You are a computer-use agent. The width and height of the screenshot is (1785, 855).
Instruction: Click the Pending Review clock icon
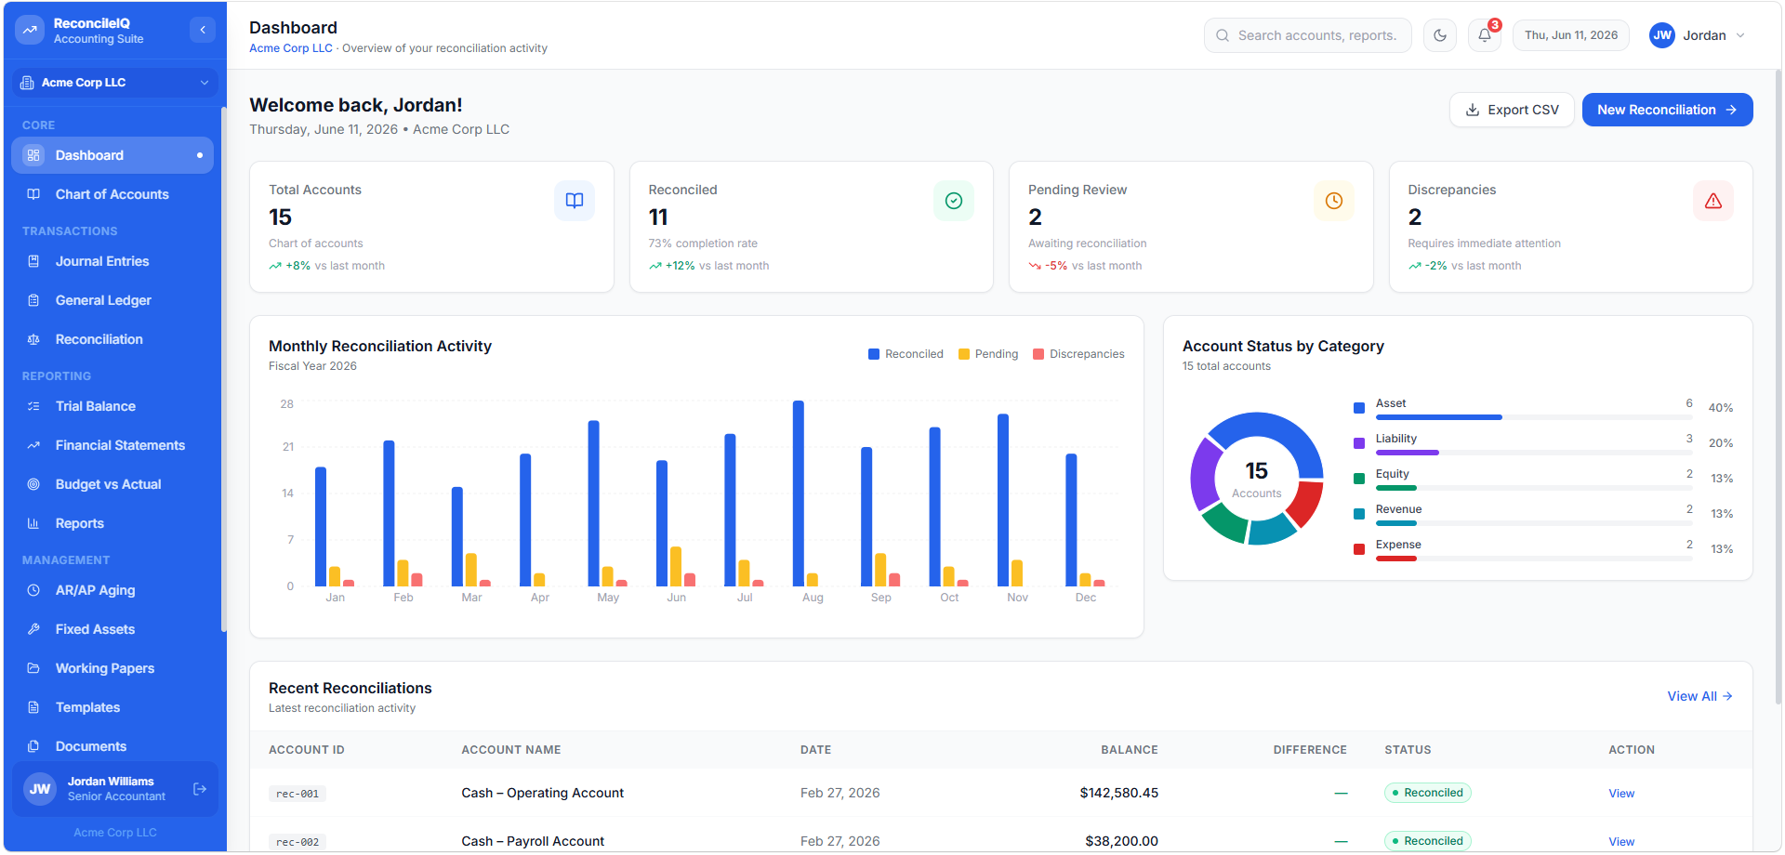click(x=1334, y=201)
